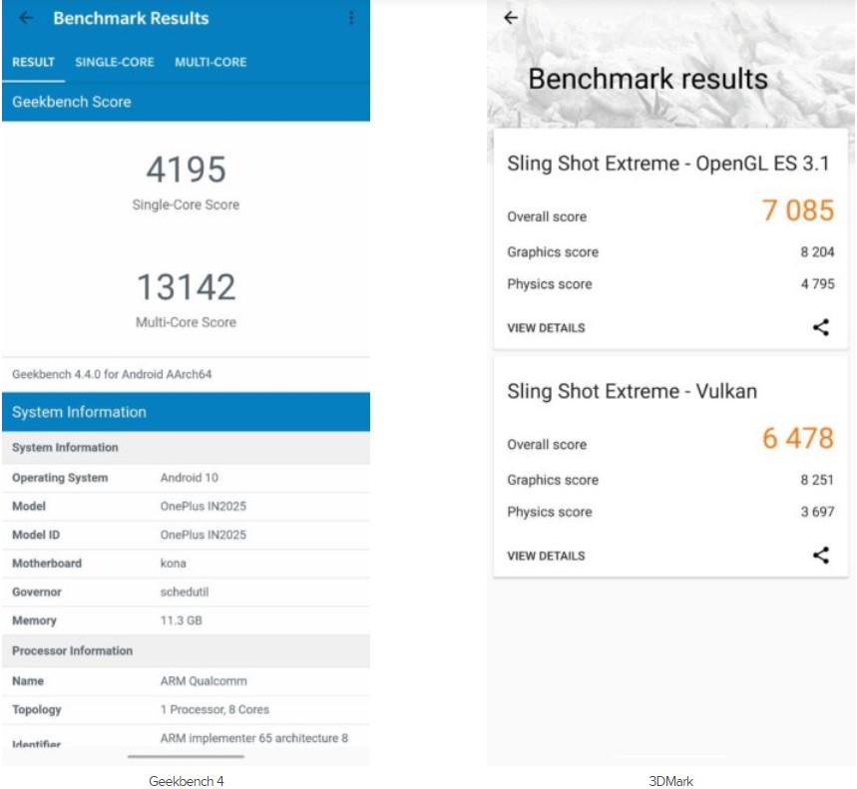Select the Name ARM Qualcomm row
This screenshot has height=789, width=857.
tap(186, 681)
